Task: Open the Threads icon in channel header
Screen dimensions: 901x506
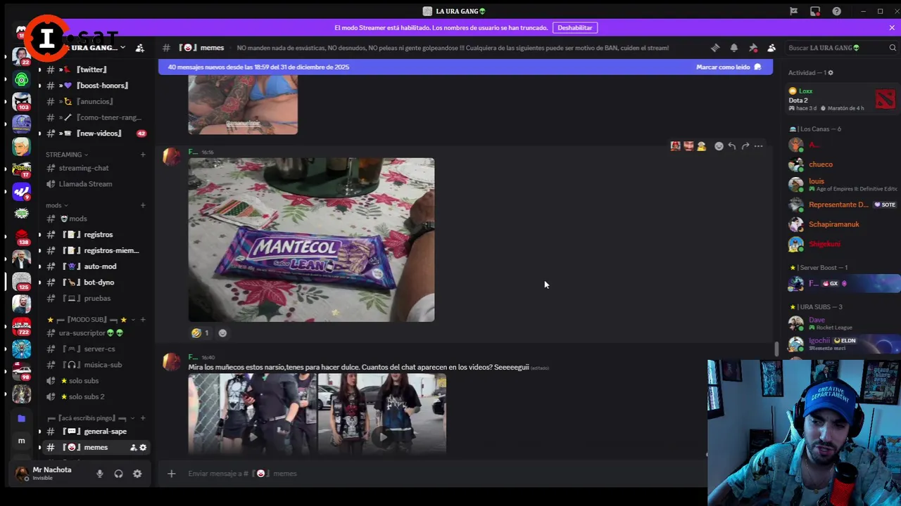Action: point(715,48)
